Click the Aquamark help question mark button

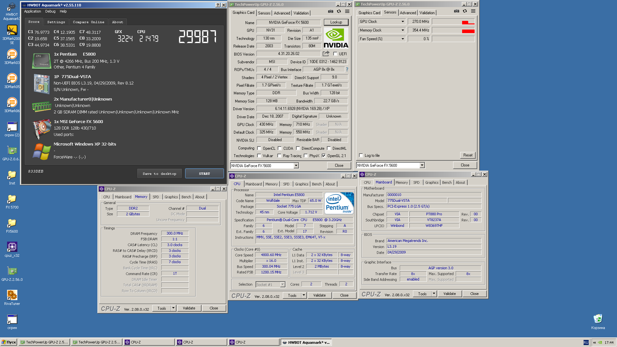[218, 5]
